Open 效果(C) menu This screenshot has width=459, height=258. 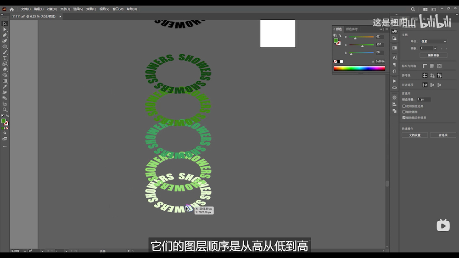tap(91, 9)
